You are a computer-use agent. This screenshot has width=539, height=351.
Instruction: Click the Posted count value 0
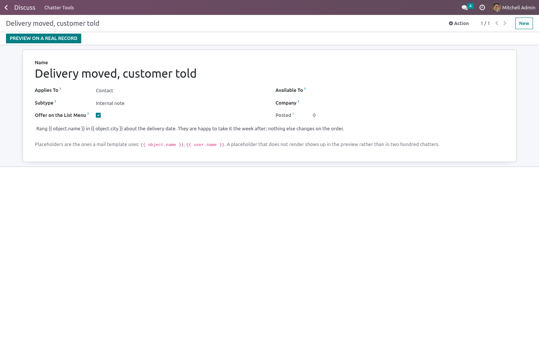tap(314, 115)
